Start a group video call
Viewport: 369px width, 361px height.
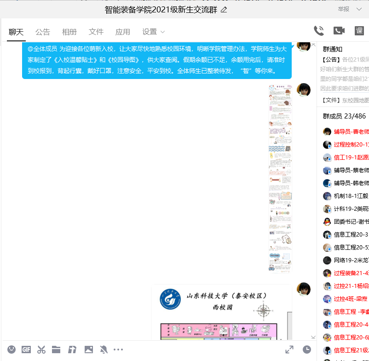(339, 31)
